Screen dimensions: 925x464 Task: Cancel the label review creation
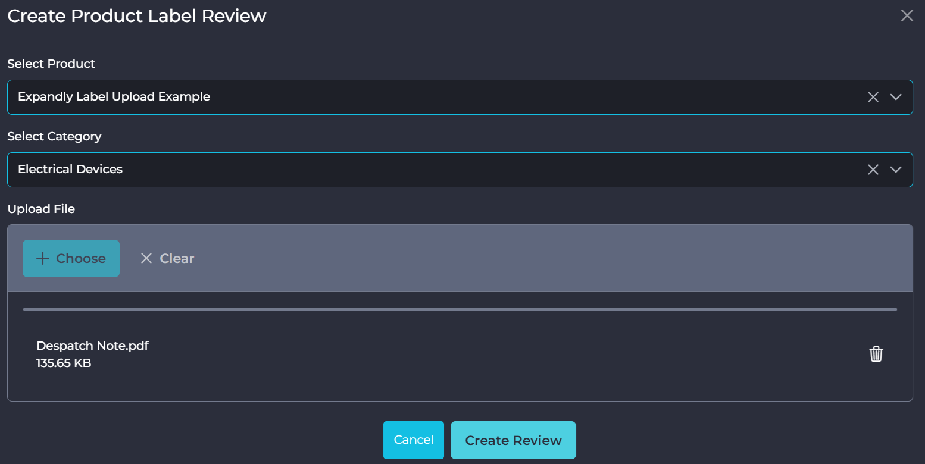[x=413, y=440]
